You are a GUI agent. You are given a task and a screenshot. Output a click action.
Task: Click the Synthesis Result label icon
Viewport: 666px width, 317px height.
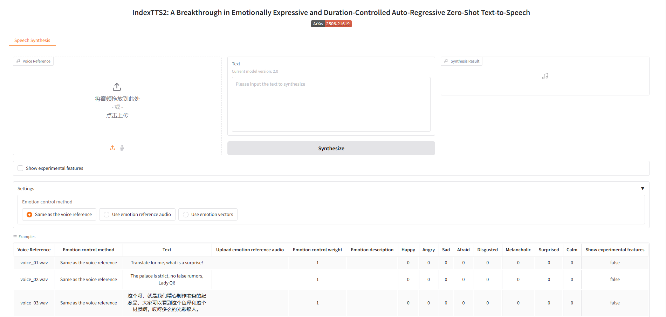pyautogui.click(x=446, y=61)
